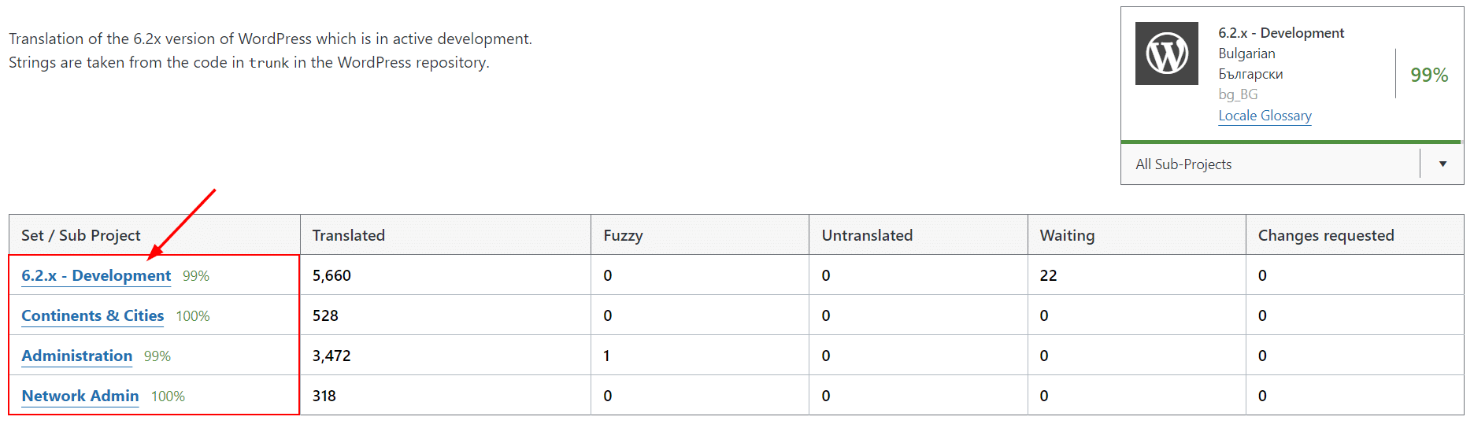1474x424 pixels.
Task: Click the Administration fuzzy count of 1
Action: [606, 356]
